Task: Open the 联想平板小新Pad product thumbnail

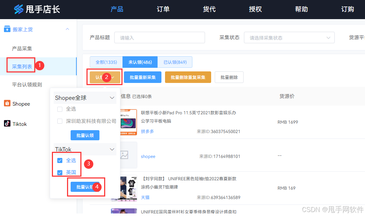Action: coord(129,122)
